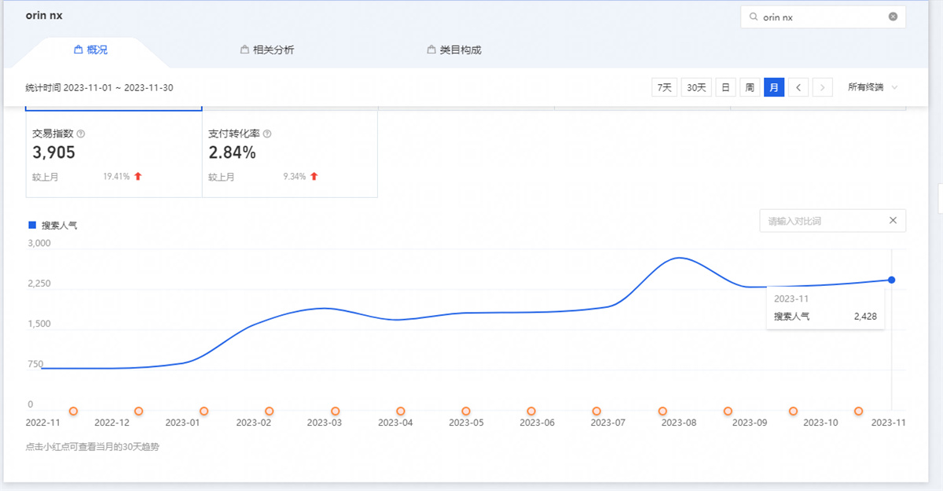
Task: Click the 2023-11 data point on chart
Action: click(x=892, y=280)
